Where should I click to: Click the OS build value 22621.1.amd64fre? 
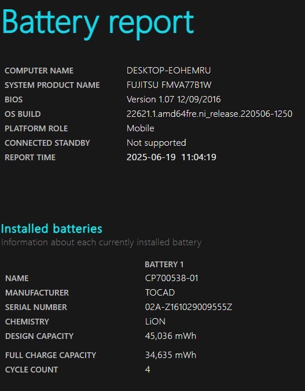[210, 114]
